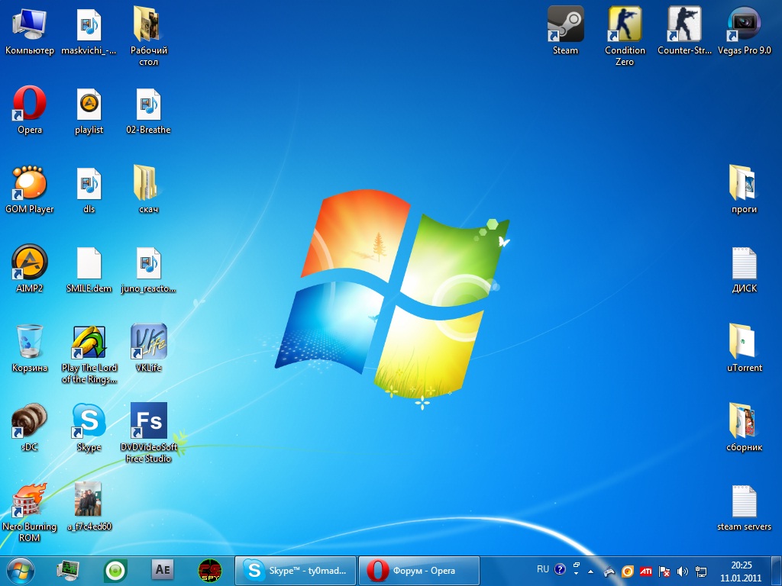The height and width of the screenshot is (586, 782).
Task: Open the ATI tray icon
Action: click(x=646, y=572)
